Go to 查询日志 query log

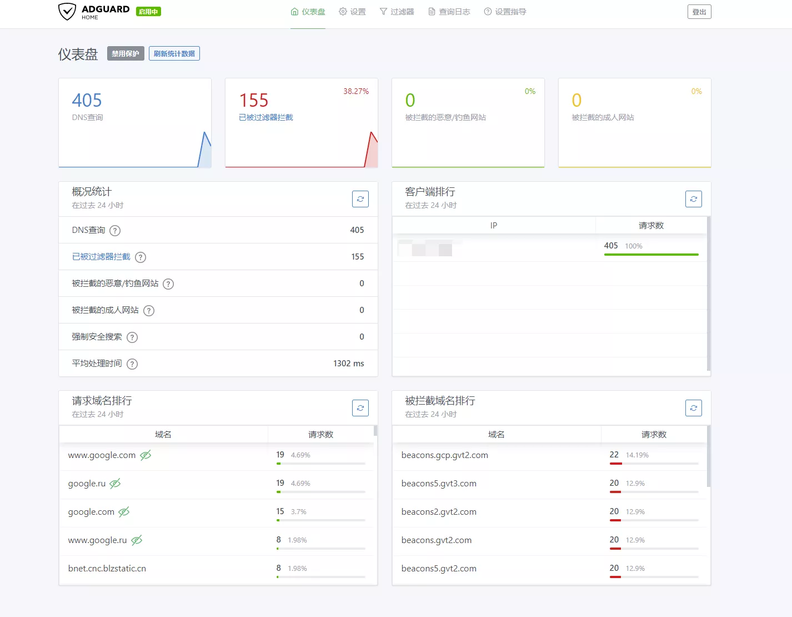[x=449, y=12]
